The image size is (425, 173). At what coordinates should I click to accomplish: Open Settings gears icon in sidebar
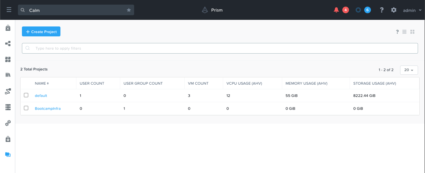click(x=8, y=123)
